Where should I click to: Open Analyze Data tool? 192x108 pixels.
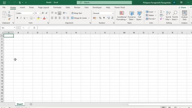click(x=184, y=15)
